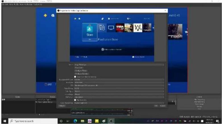
Task: Open the Help menu in OBS
Action: [40, 4]
